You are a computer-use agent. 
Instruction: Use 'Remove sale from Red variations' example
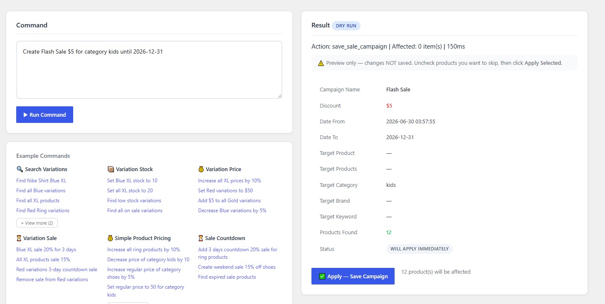pyautogui.click(x=52, y=279)
